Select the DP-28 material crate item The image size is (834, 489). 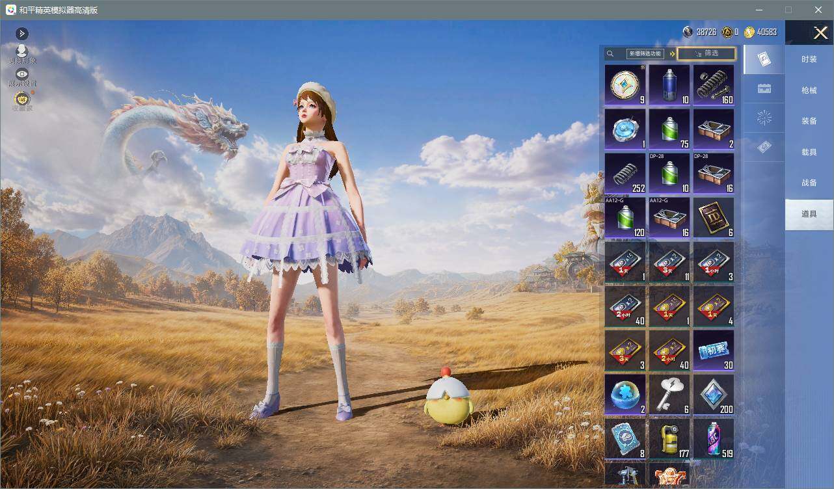click(714, 173)
